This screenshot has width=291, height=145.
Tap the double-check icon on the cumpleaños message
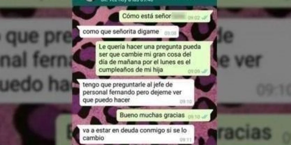click(205, 71)
